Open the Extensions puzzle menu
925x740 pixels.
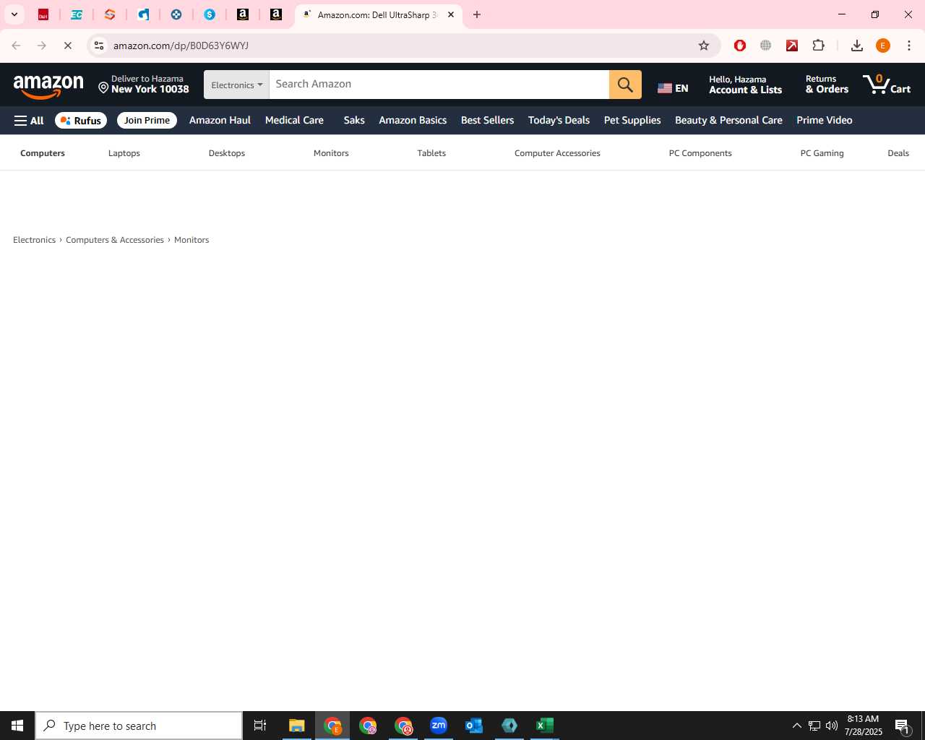(x=818, y=46)
